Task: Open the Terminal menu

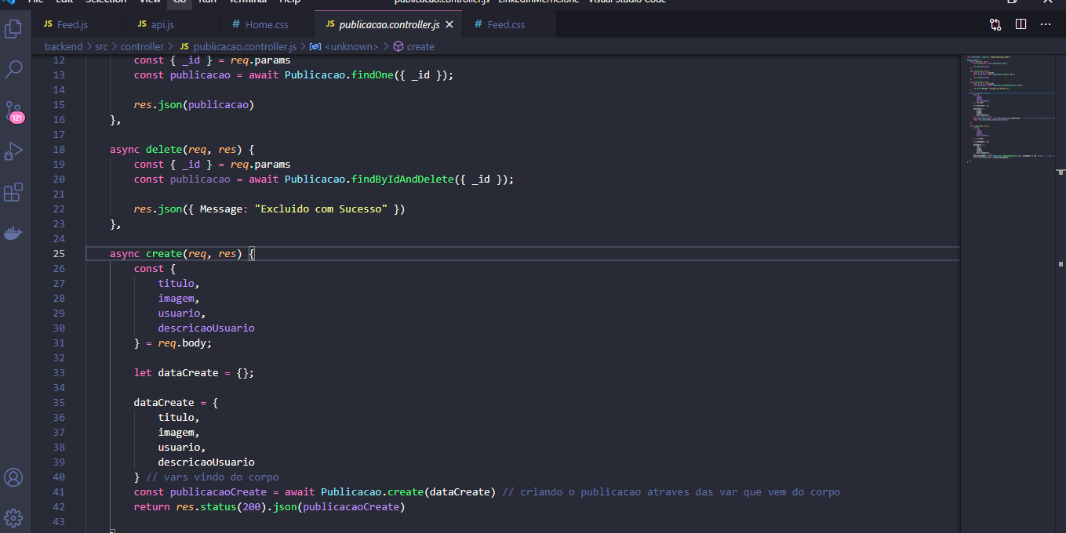Action: 248,2
